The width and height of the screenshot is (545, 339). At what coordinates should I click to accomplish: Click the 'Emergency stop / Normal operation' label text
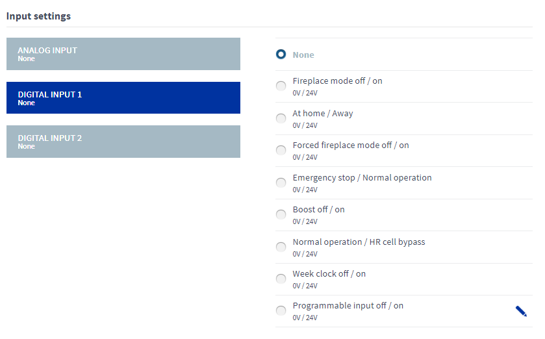pyautogui.click(x=362, y=177)
